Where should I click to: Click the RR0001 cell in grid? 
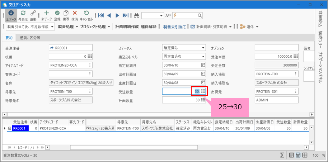coord(20,128)
